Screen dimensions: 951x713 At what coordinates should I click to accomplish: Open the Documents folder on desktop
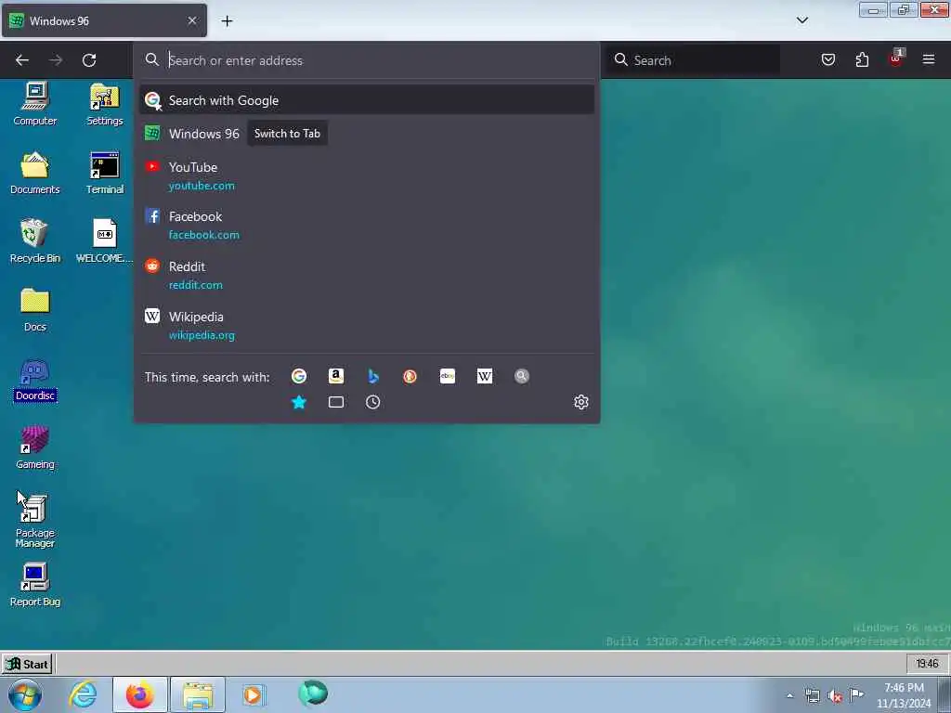(x=35, y=173)
